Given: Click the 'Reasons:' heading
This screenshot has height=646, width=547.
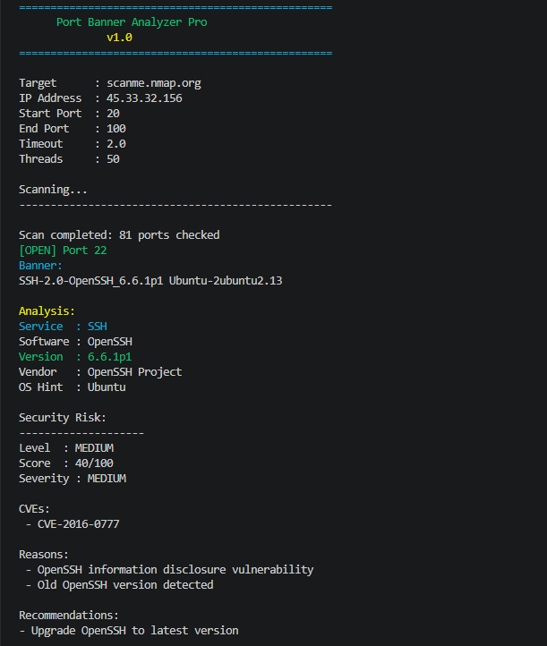Looking at the screenshot, I should (x=44, y=555).
